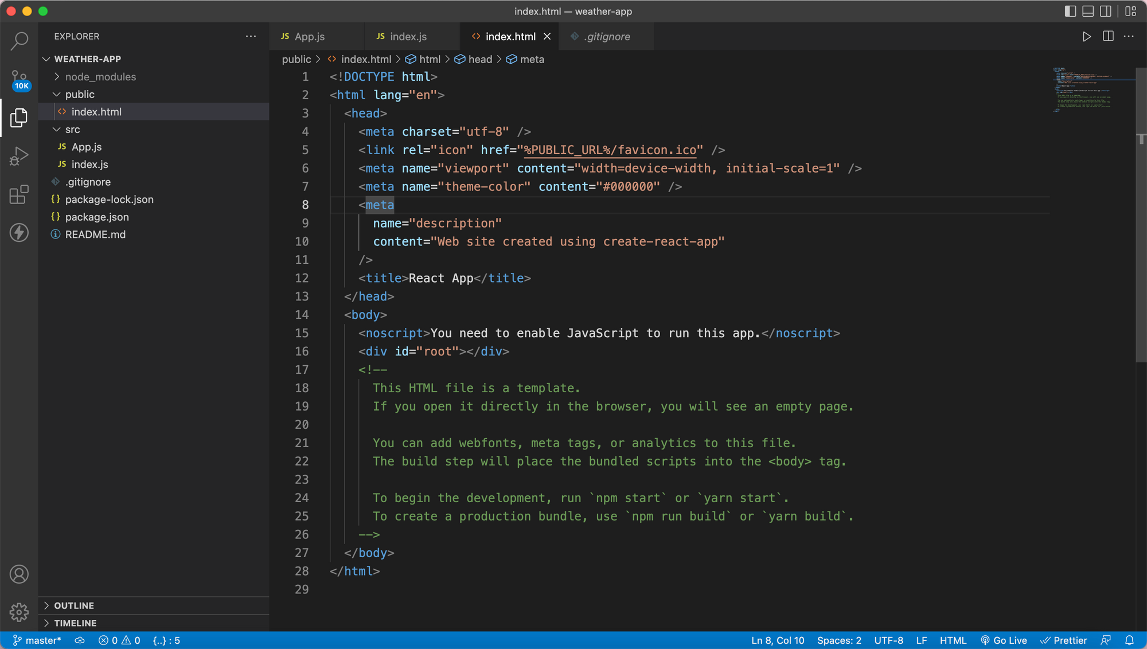This screenshot has width=1147, height=649.
Task: Expand the node_modules folder
Action: [100, 77]
